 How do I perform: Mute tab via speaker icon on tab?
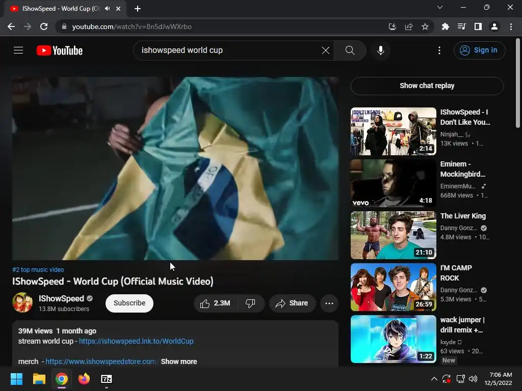(107, 9)
